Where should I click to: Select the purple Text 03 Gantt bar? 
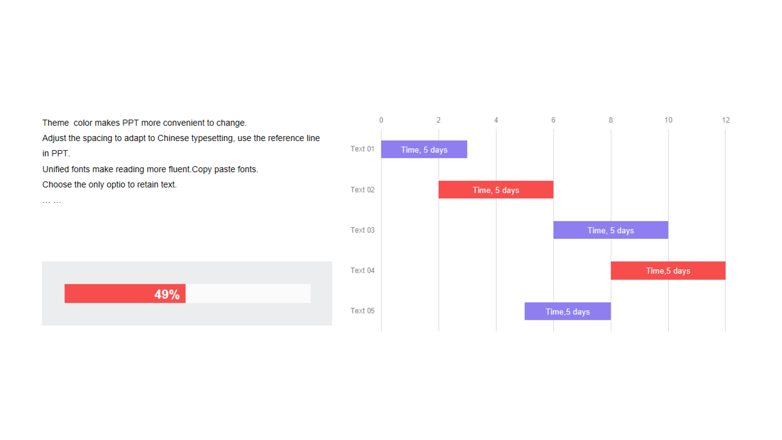611,230
